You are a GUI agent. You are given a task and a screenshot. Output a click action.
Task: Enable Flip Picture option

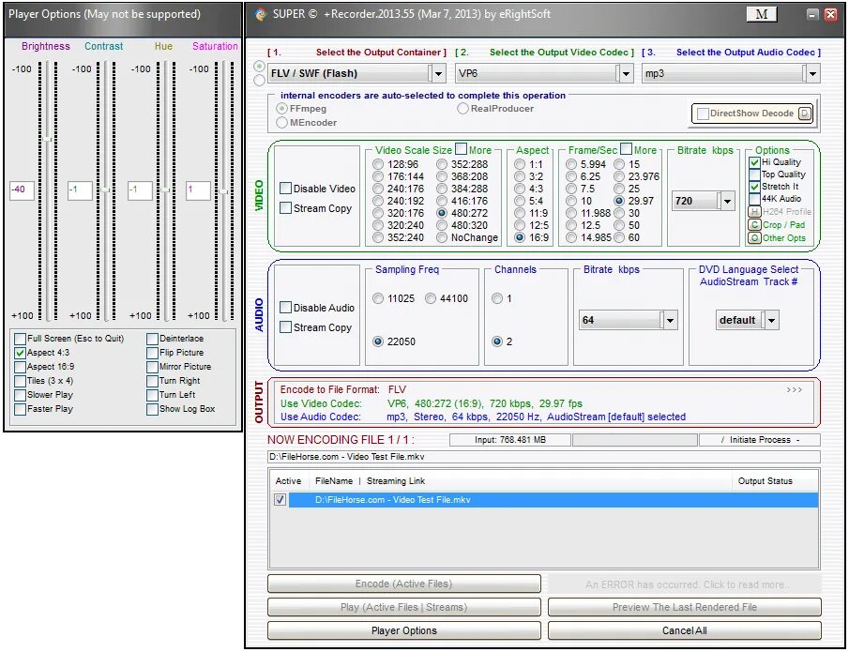(x=152, y=353)
